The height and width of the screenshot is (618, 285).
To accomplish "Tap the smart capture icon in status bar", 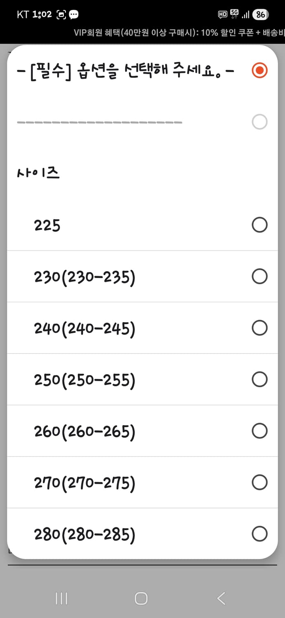I will [x=61, y=14].
